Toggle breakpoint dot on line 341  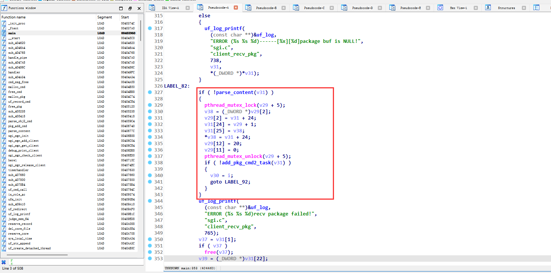click(x=150, y=182)
